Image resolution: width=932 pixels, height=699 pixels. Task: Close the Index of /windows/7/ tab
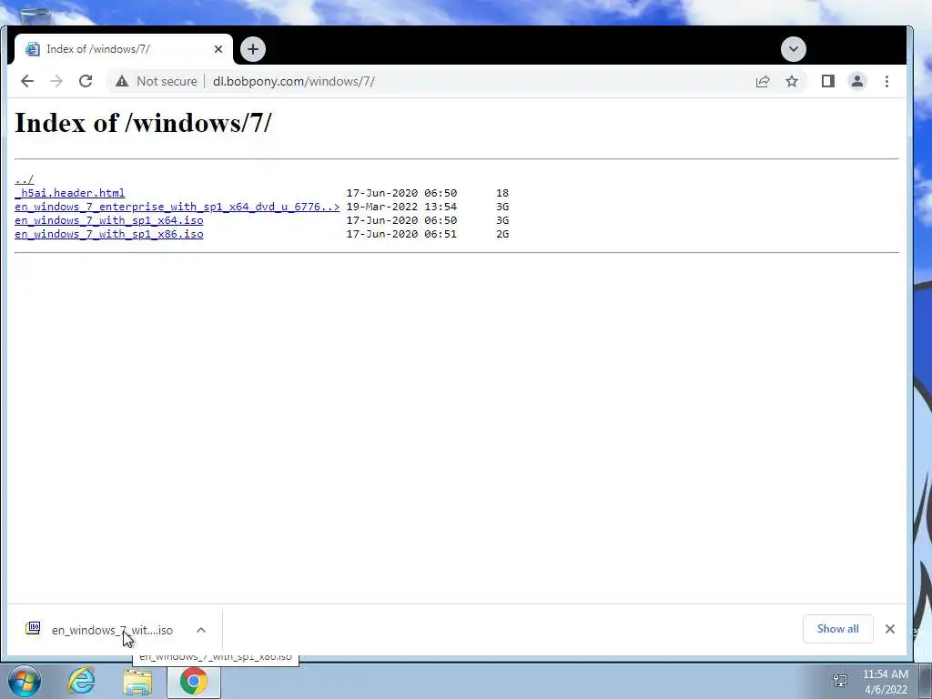coord(218,49)
